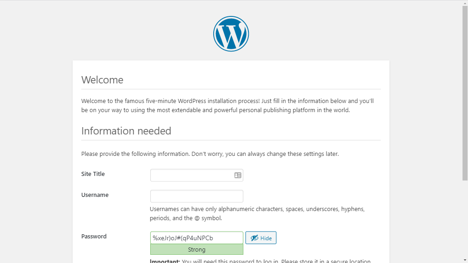Click the username rules hint text
Viewport: 468px width, 263px height.
coord(257,214)
